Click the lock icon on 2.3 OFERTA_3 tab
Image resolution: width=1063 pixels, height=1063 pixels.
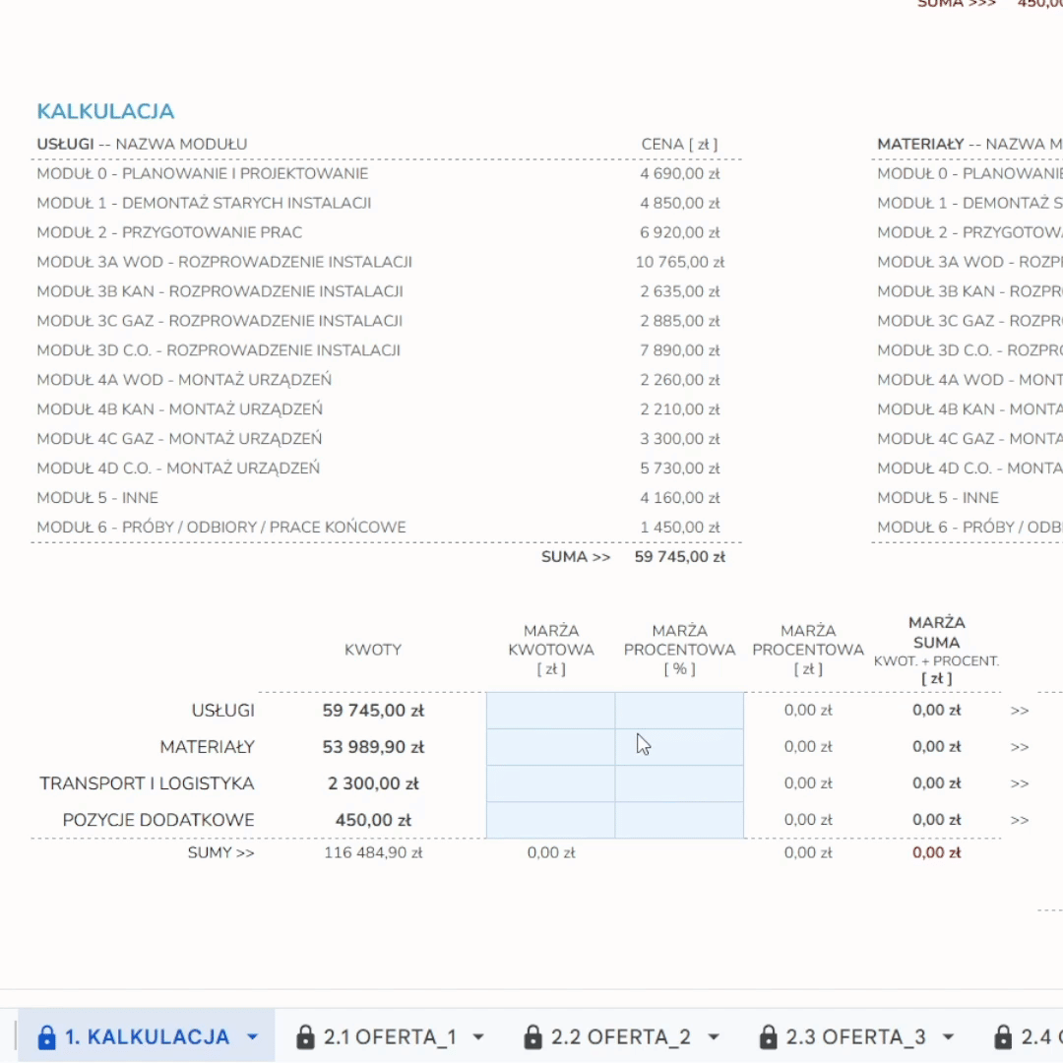[768, 1037]
